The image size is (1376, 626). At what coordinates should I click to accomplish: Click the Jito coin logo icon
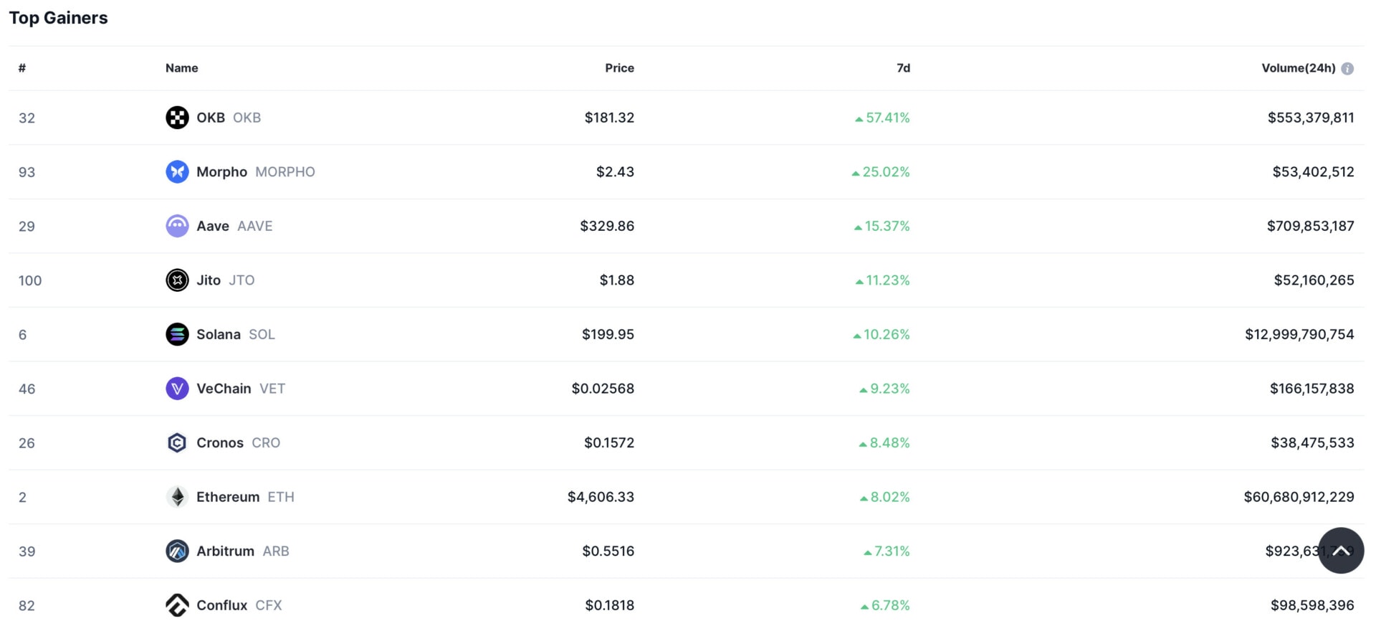[177, 280]
